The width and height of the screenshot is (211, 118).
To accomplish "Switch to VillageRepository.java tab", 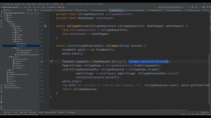I will click(x=155, y=10).
